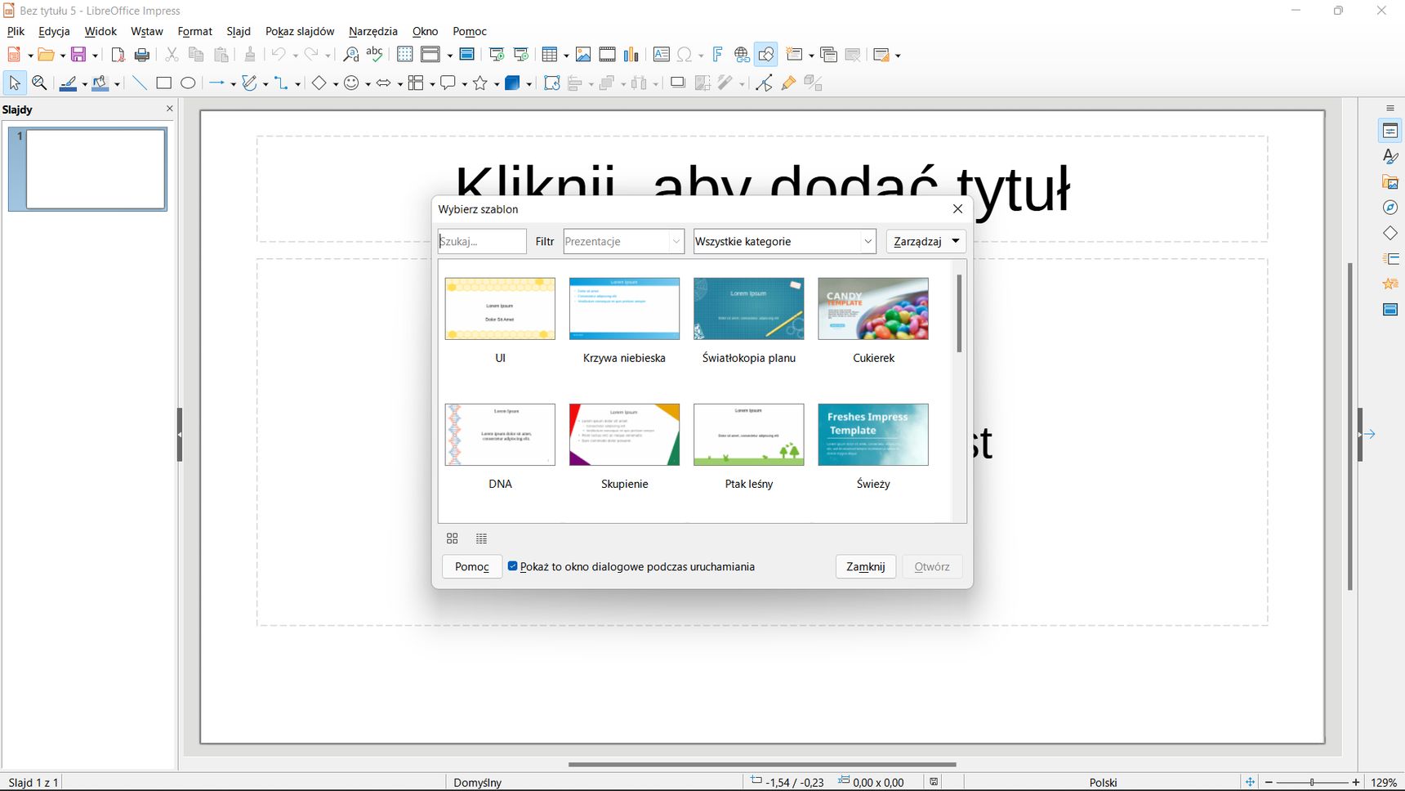Expand Basic Shapes dropdown arrow

pyautogui.click(x=335, y=84)
